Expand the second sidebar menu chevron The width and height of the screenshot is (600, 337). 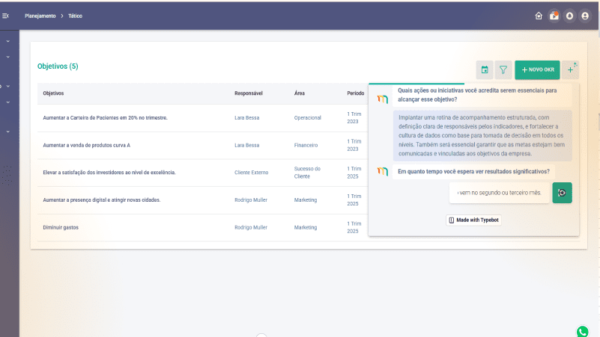(x=7, y=57)
